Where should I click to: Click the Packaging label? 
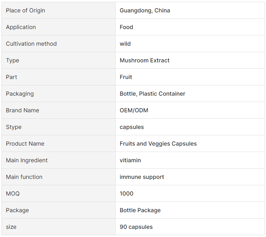coord(20,94)
